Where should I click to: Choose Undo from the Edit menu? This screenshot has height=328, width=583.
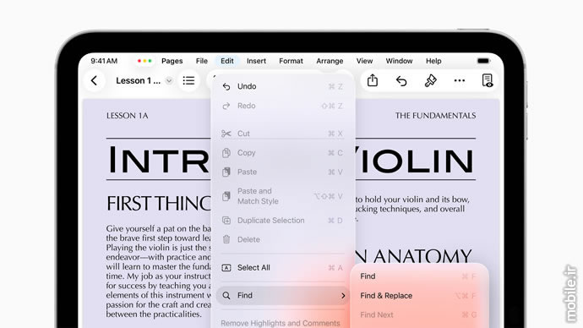[x=282, y=86]
